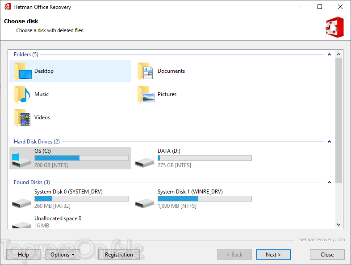Select the Desktop folder icon
Image resolution: width=351 pixels, height=265 pixels.
23,71
